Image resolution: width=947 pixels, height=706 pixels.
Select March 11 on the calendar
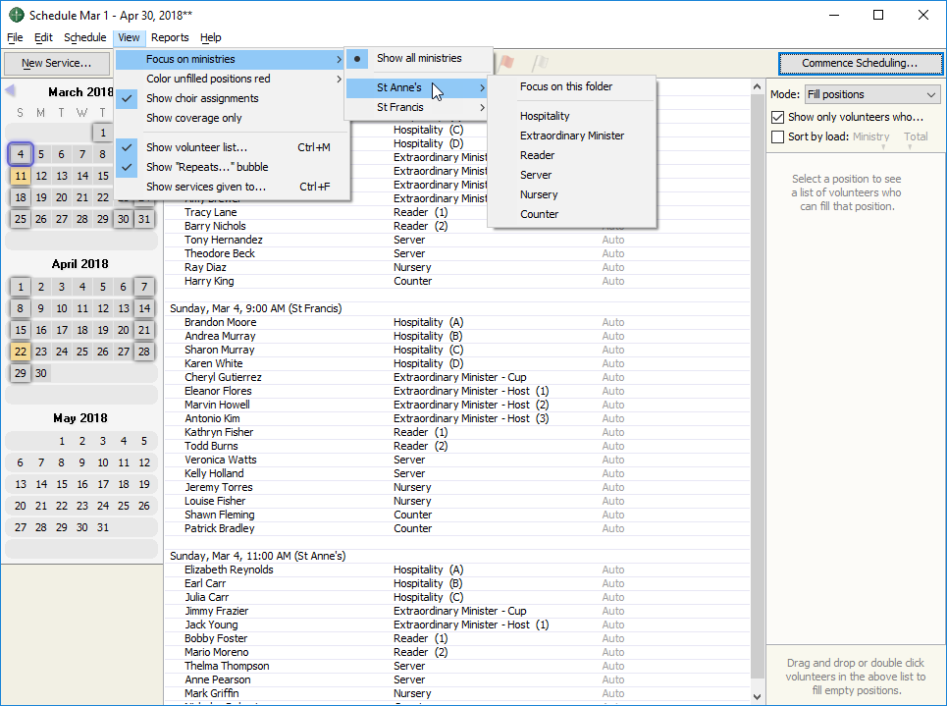[21, 176]
